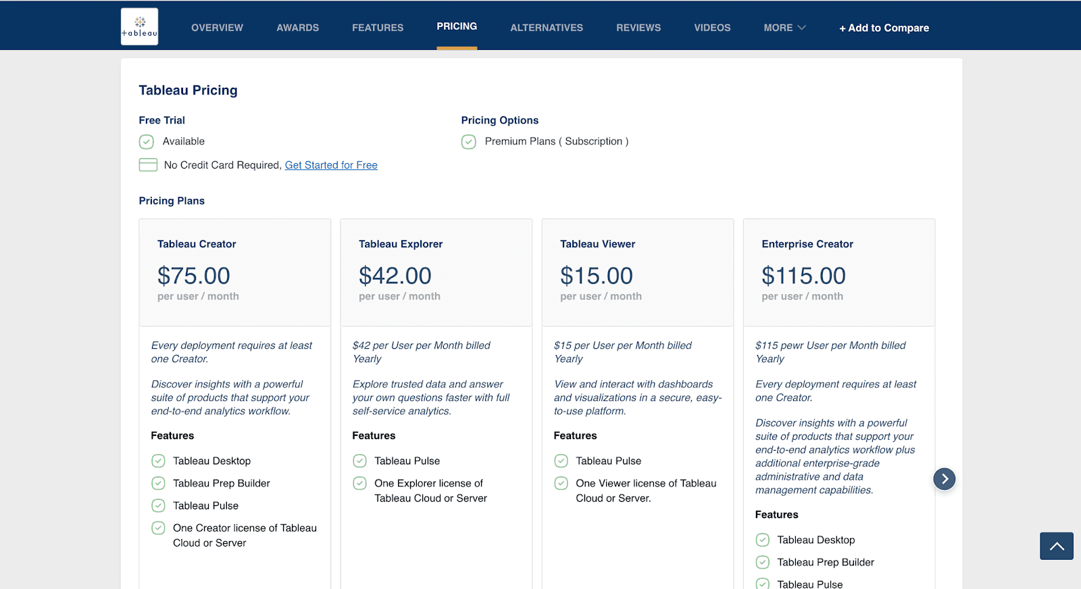1081x589 pixels.
Task: Click the Free Trial label
Action: coord(161,120)
